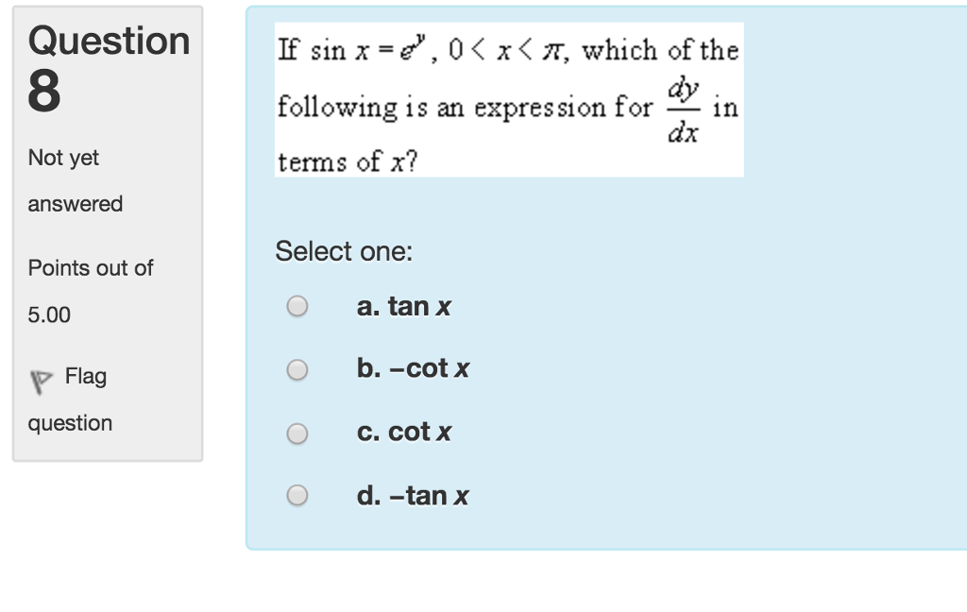Pick the radio button for option c

click(297, 433)
